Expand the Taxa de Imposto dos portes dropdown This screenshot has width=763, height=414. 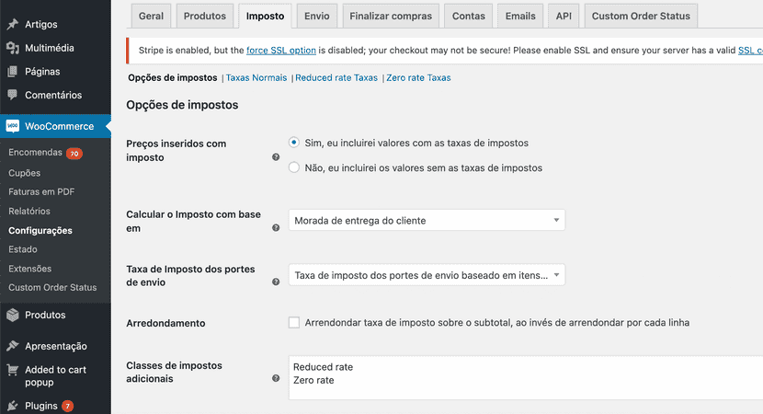427,274
